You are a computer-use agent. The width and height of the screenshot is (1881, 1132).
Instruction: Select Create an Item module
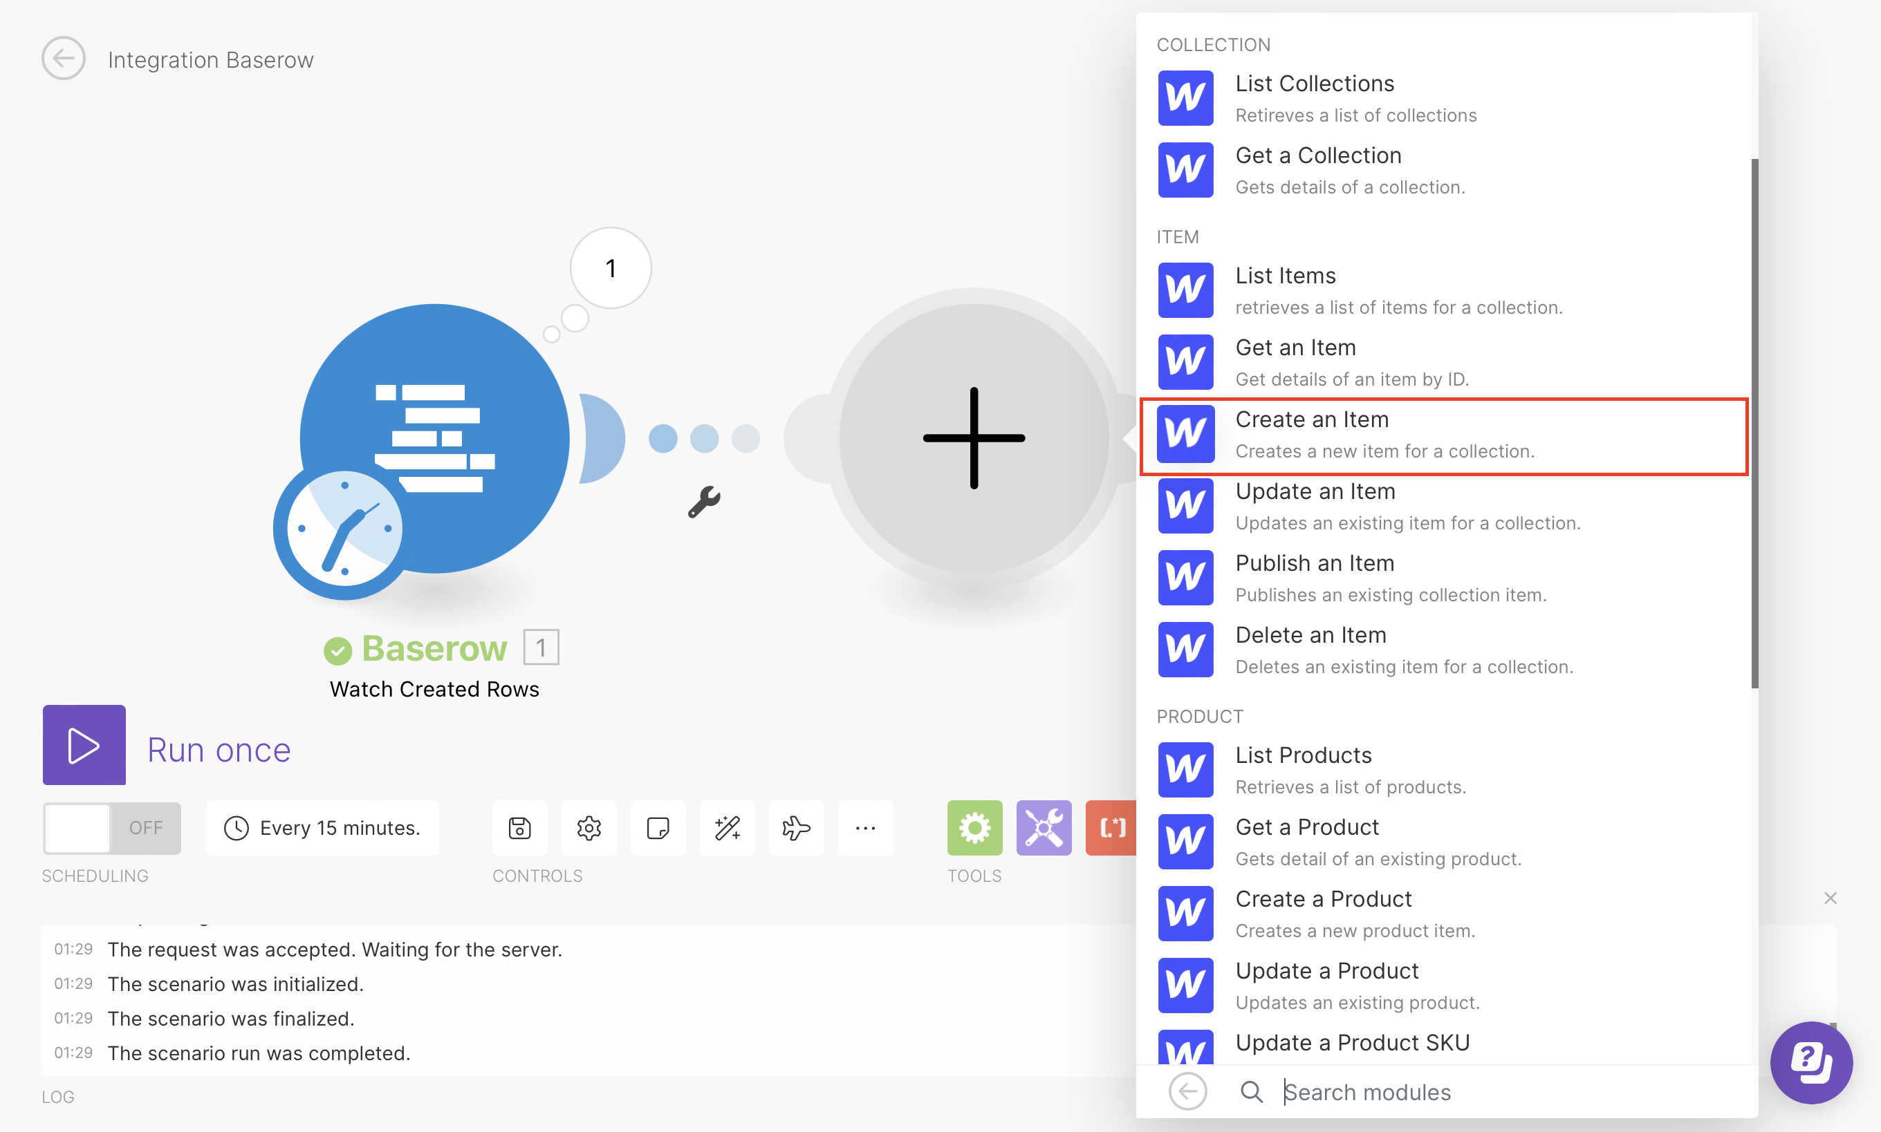(1443, 435)
